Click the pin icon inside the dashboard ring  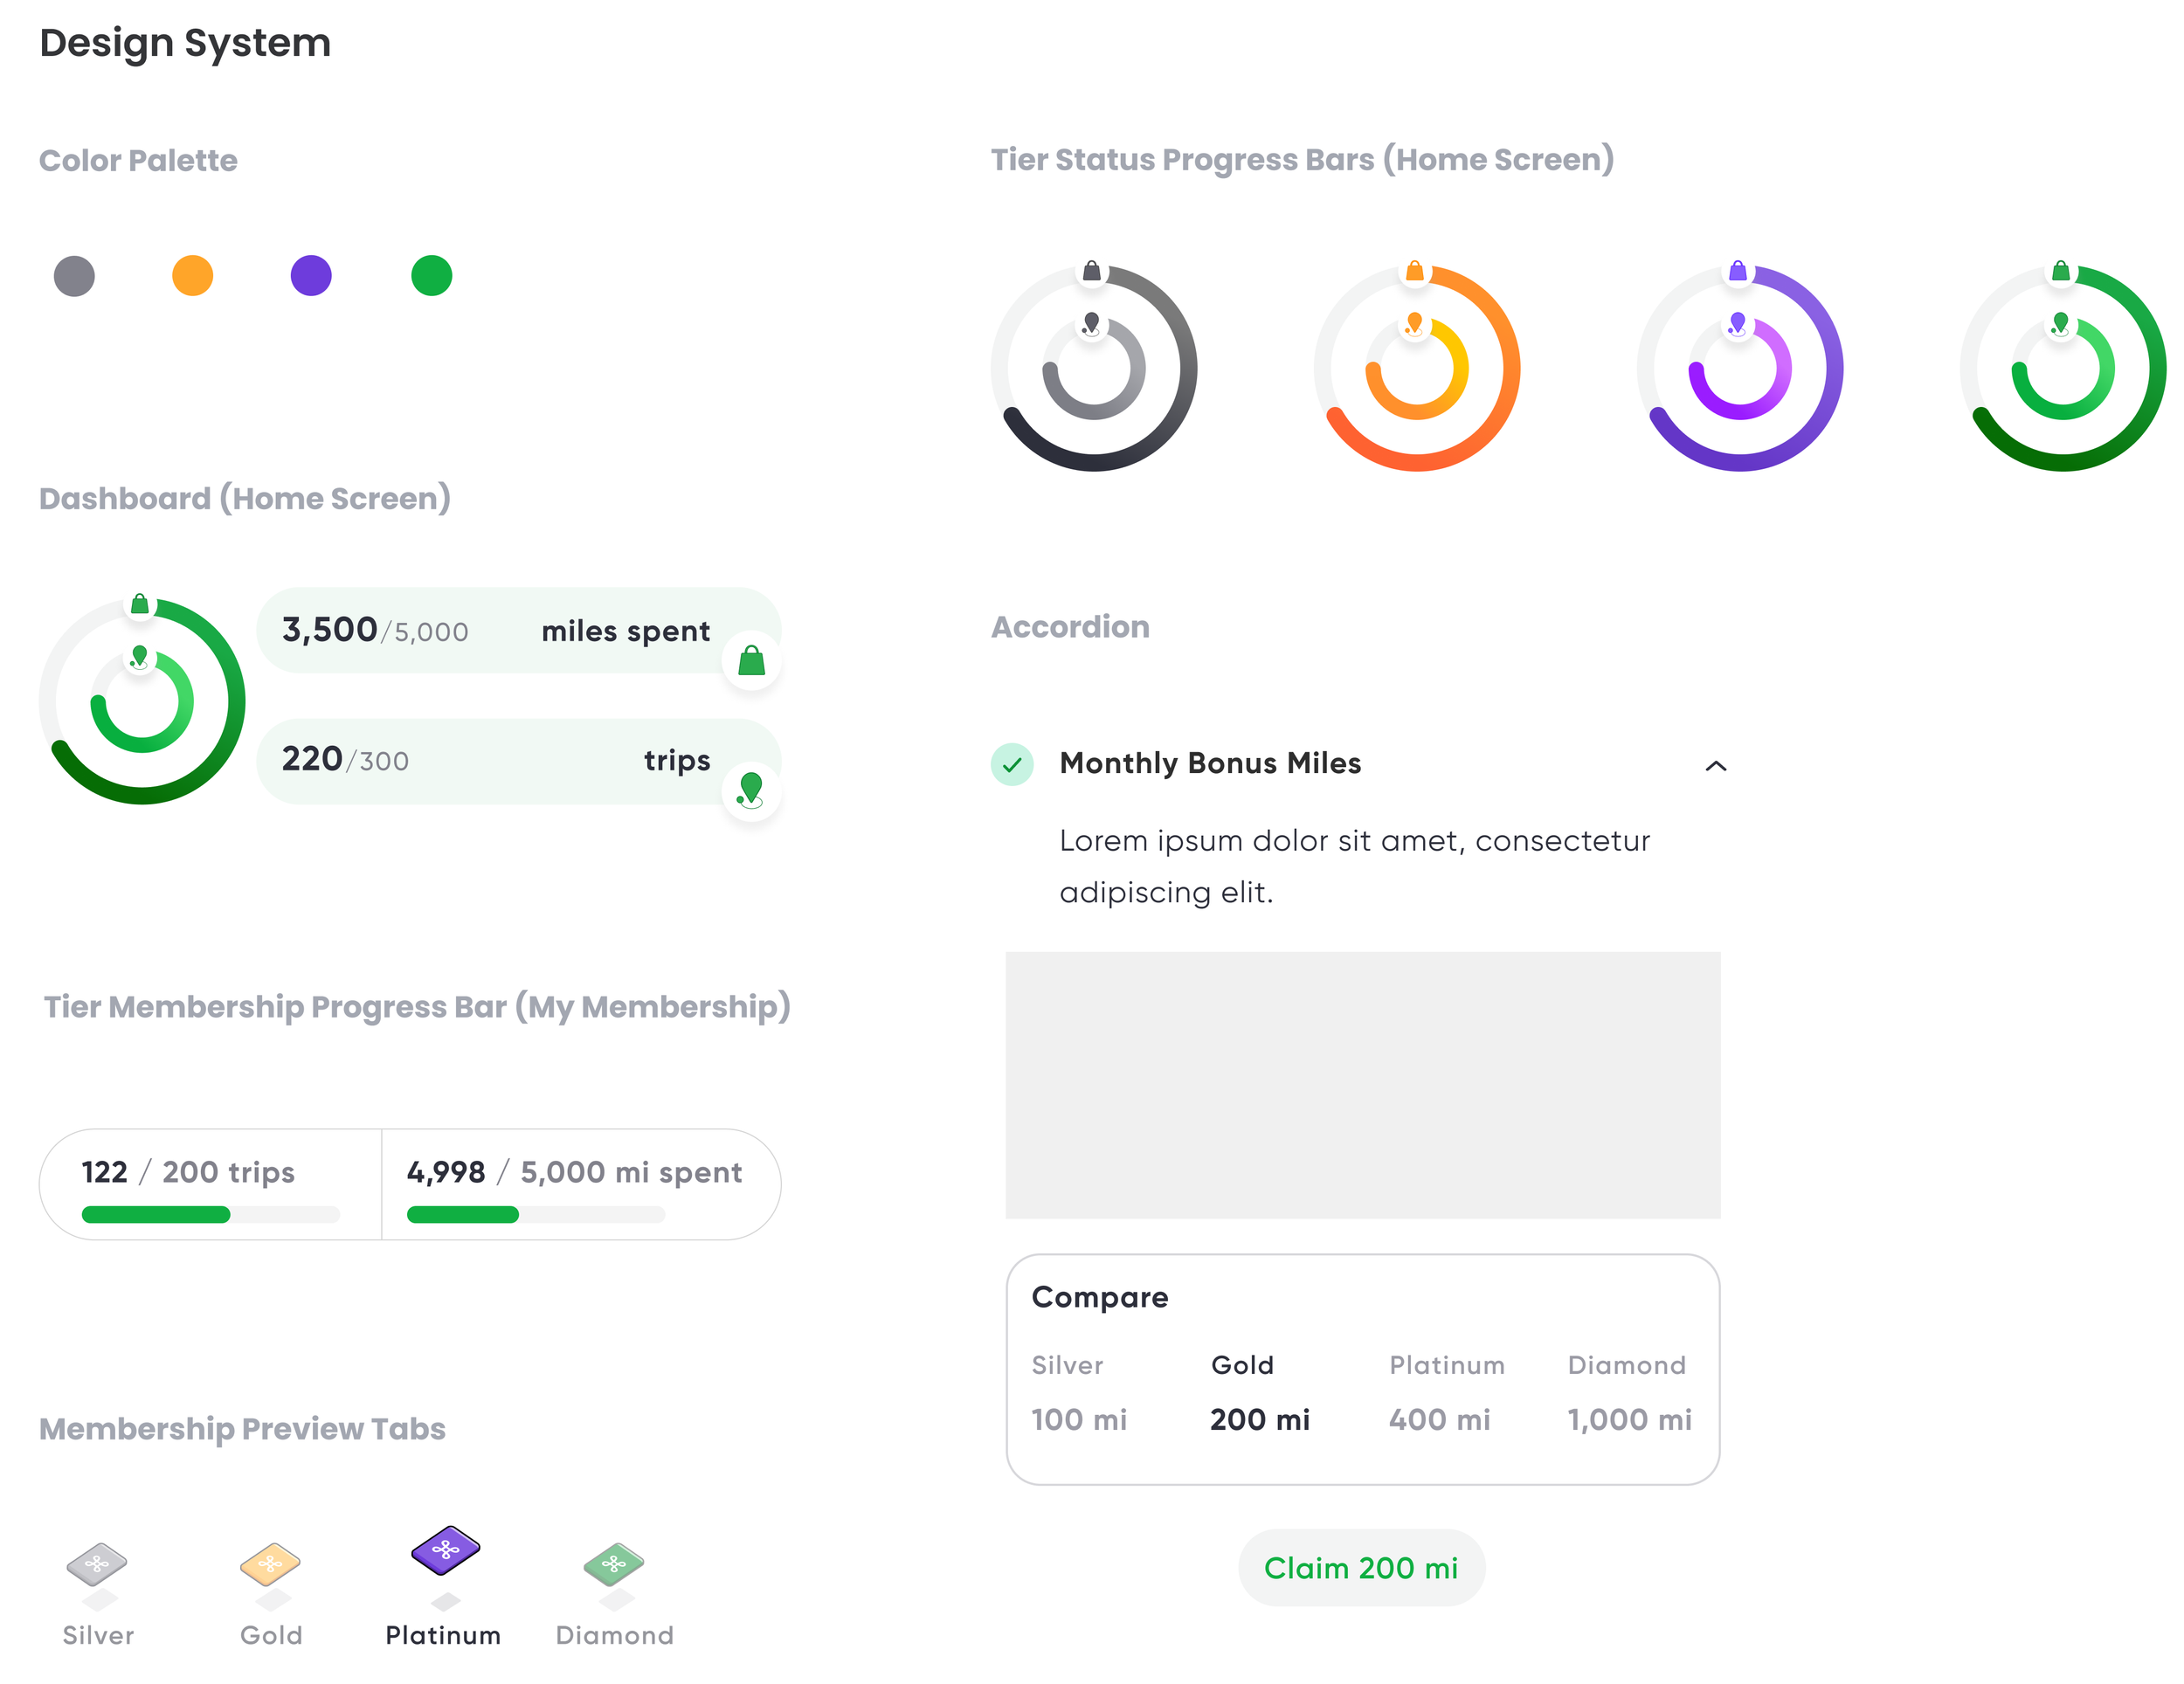click(x=139, y=657)
